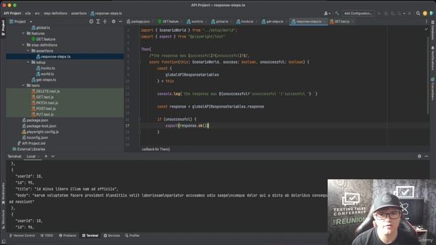Open editor tabs more-options vertical dots
This screenshot has width=436, height=245.
(426, 21)
